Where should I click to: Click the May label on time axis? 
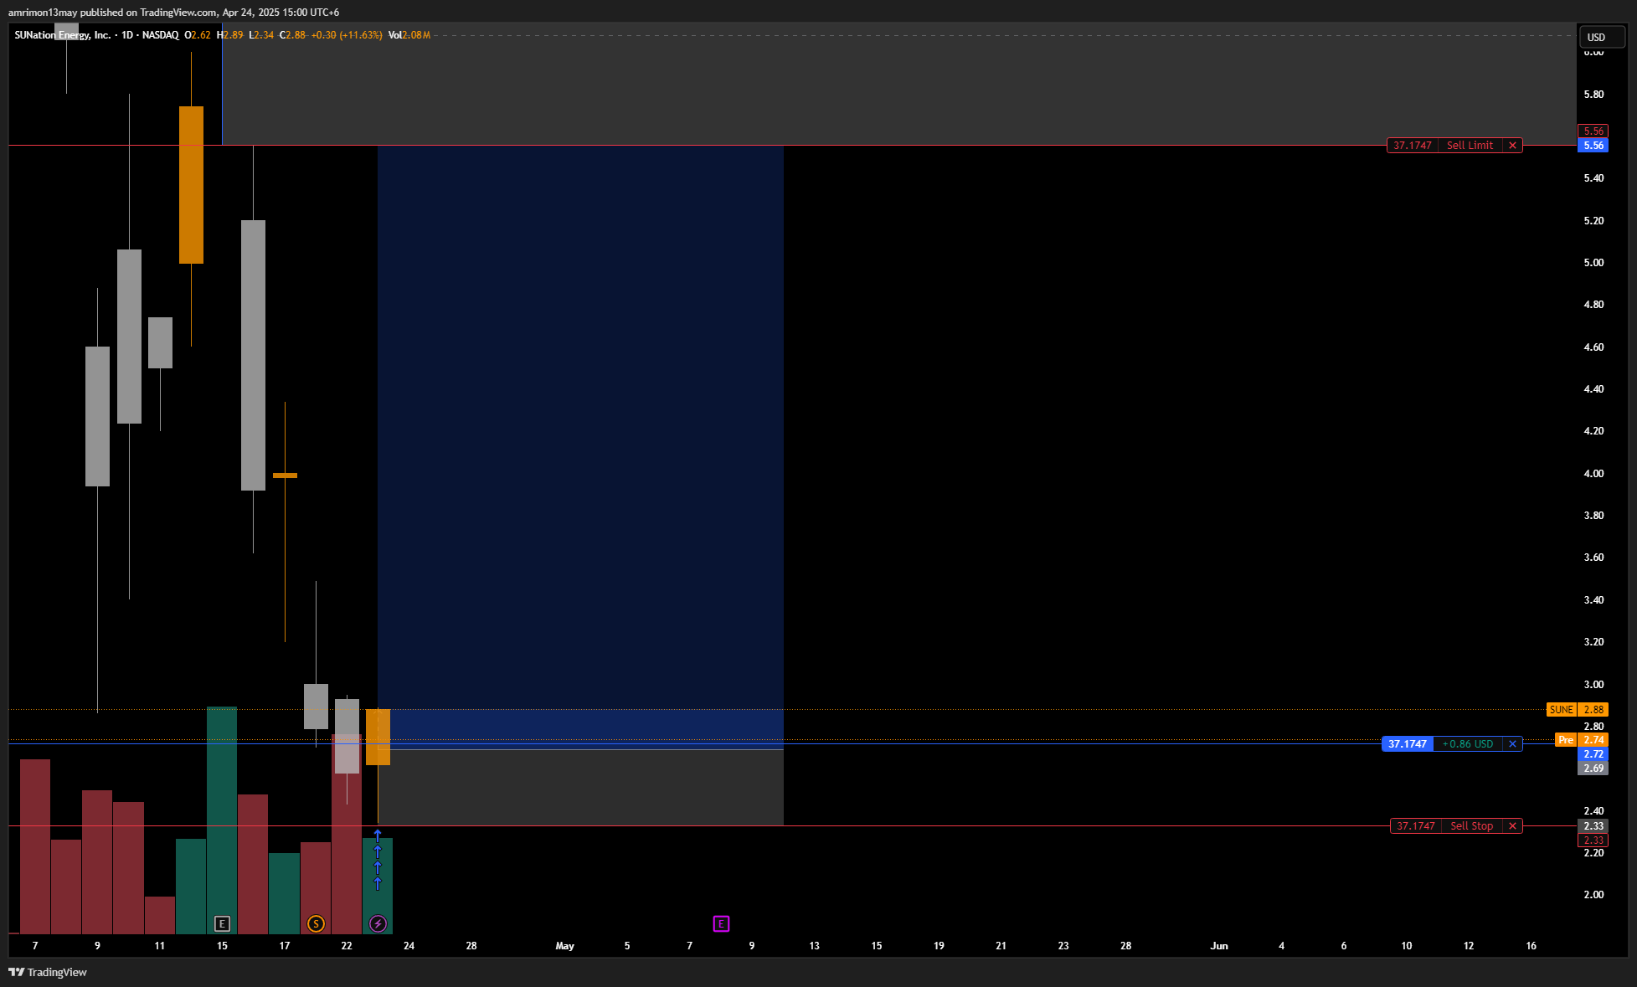click(565, 945)
